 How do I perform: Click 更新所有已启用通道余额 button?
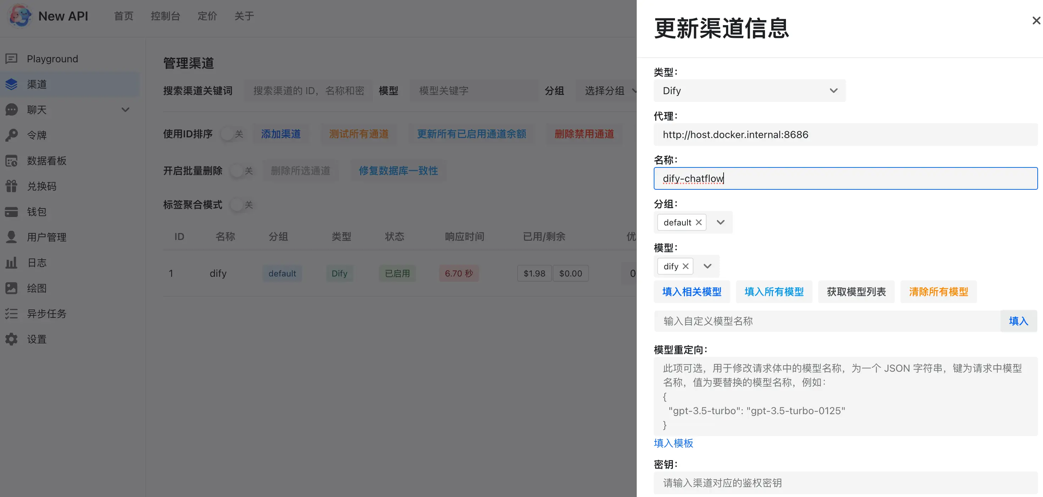point(472,134)
